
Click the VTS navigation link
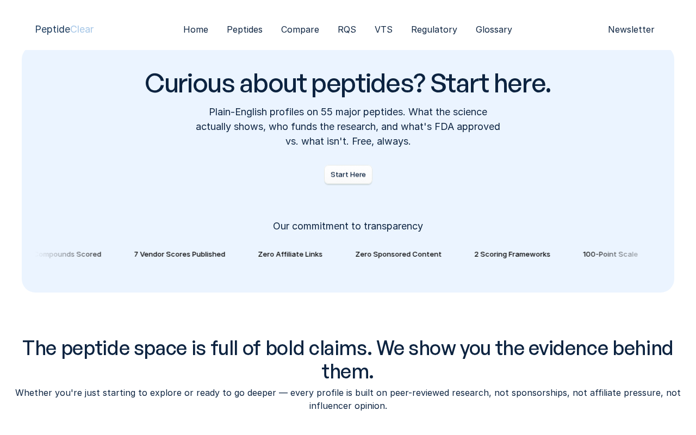(x=383, y=29)
